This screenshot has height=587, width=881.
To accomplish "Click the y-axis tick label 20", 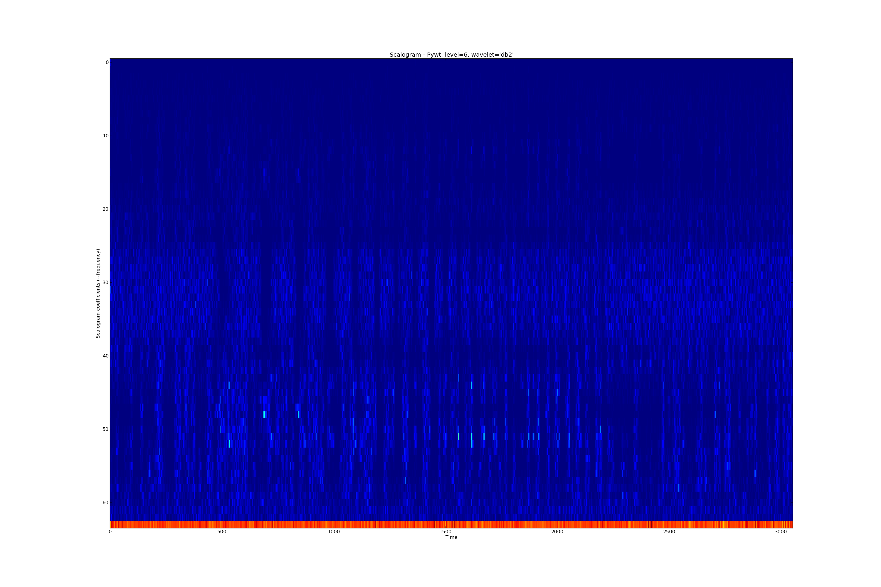I will [106, 209].
